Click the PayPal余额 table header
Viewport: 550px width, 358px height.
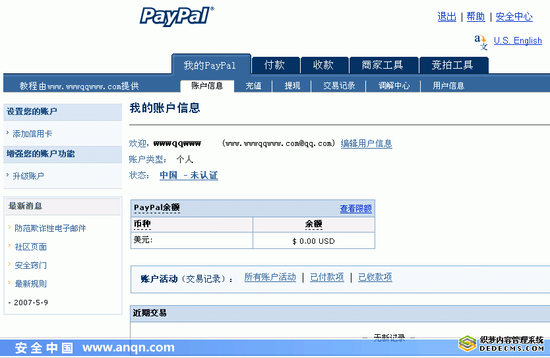157,208
